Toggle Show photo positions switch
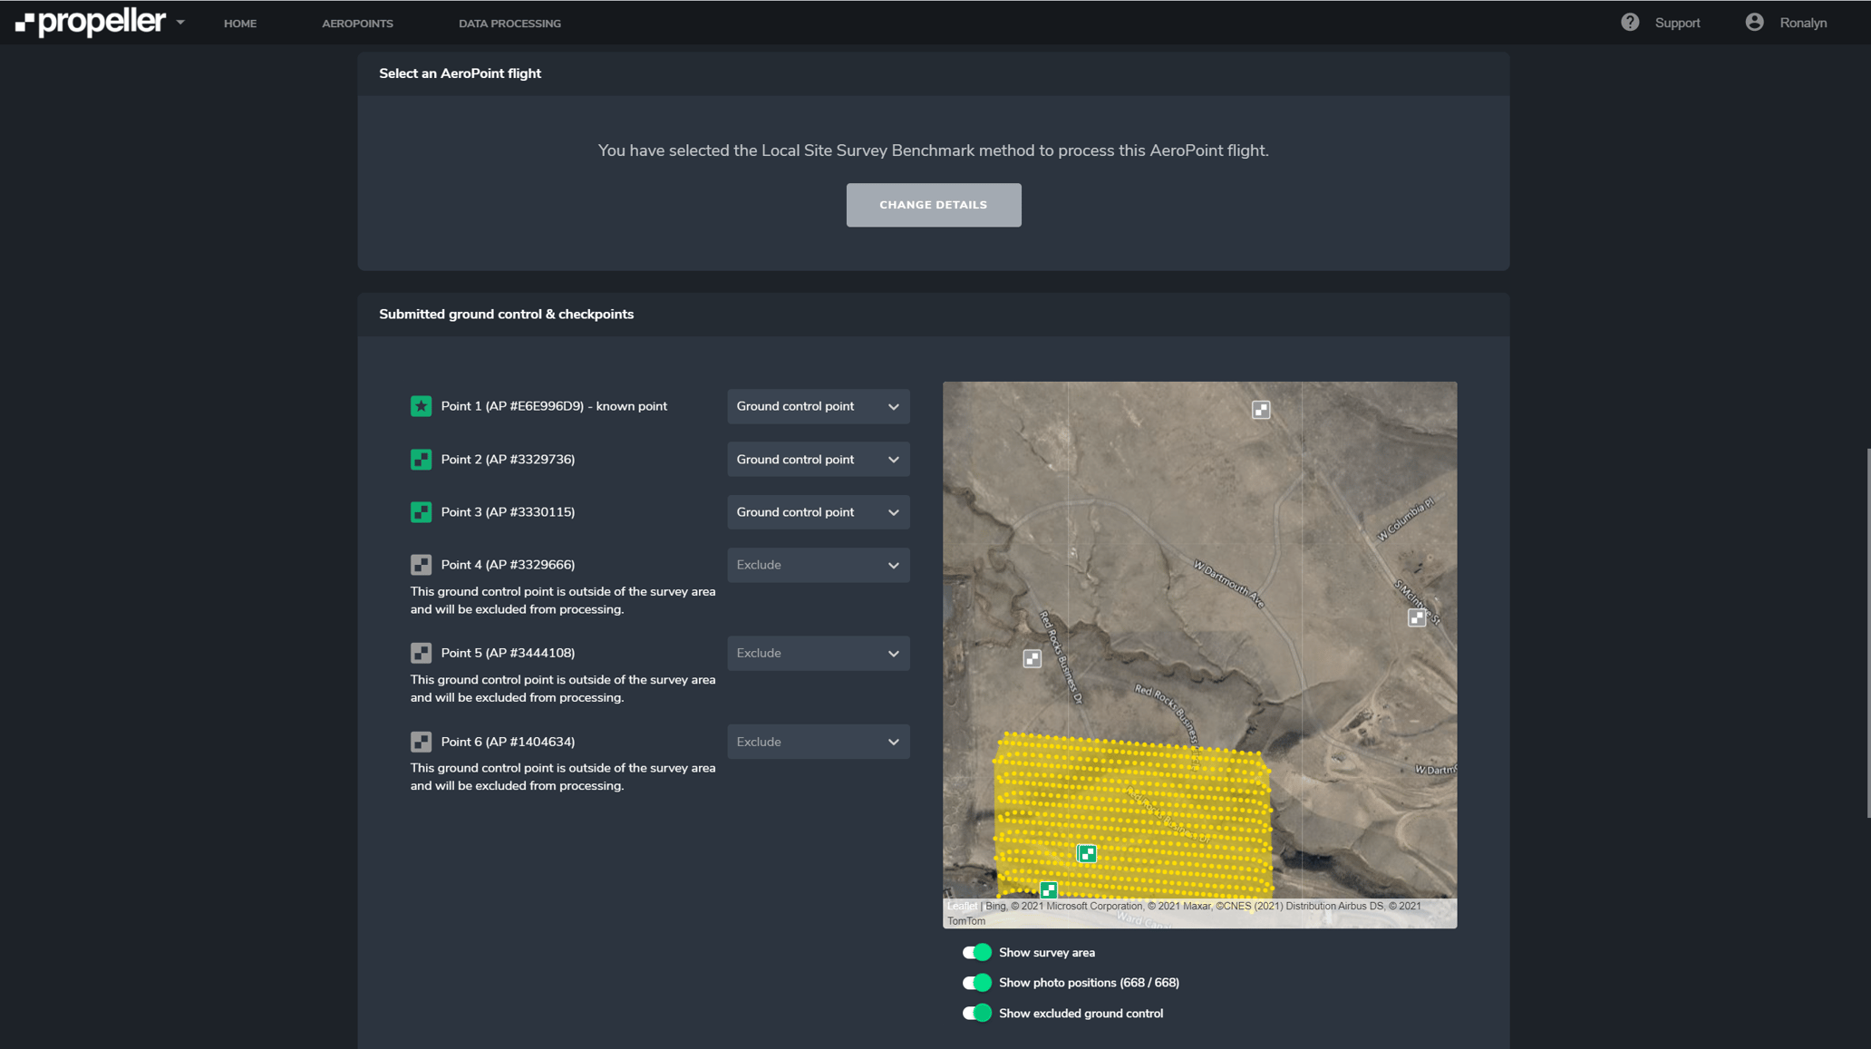Image resolution: width=1871 pixels, height=1049 pixels. click(x=976, y=983)
